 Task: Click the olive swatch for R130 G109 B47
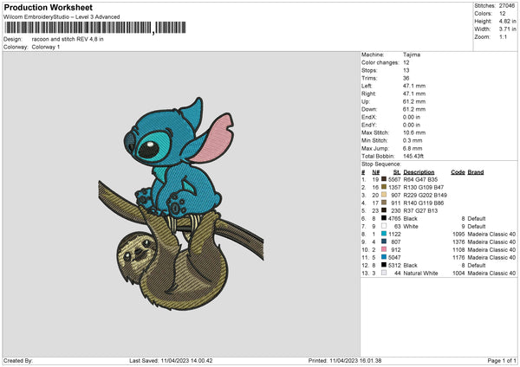pyautogui.click(x=384, y=187)
